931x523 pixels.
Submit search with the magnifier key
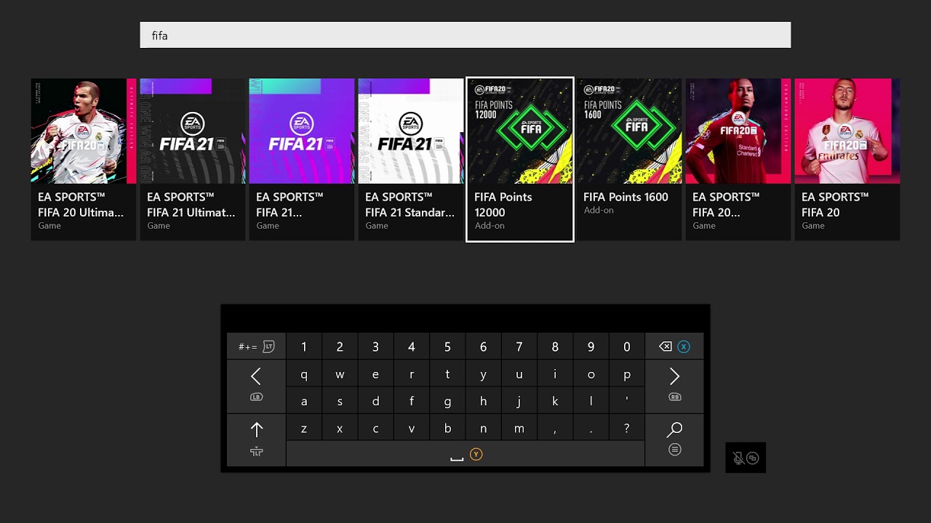coord(674,439)
